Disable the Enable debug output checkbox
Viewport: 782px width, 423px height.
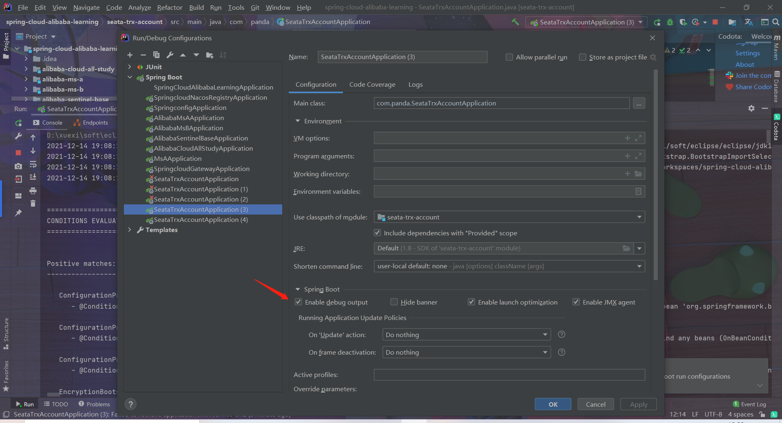(x=299, y=302)
